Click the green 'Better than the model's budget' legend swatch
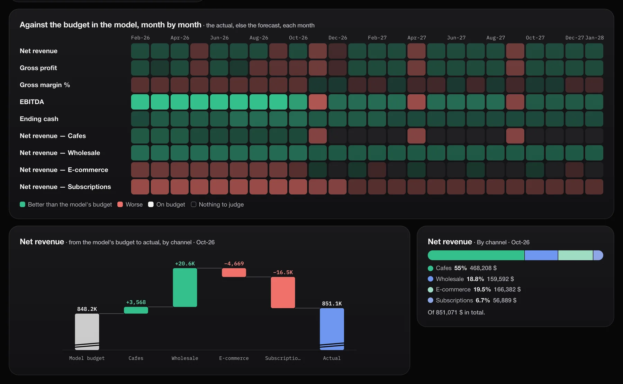Viewport: 623px width, 384px height. [x=22, y=204]
